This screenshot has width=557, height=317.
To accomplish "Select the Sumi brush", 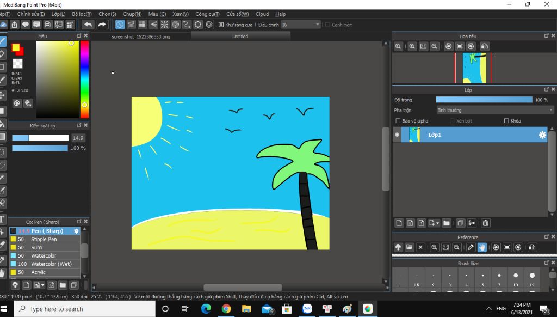I will tap(45, 247).
